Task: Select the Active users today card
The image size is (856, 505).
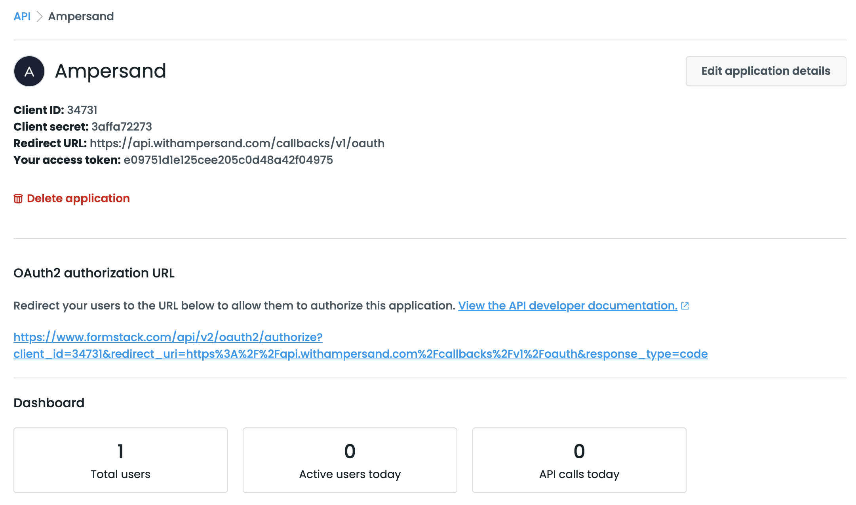Action: 350,460
